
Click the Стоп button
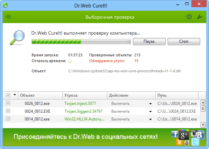point(184,41)
